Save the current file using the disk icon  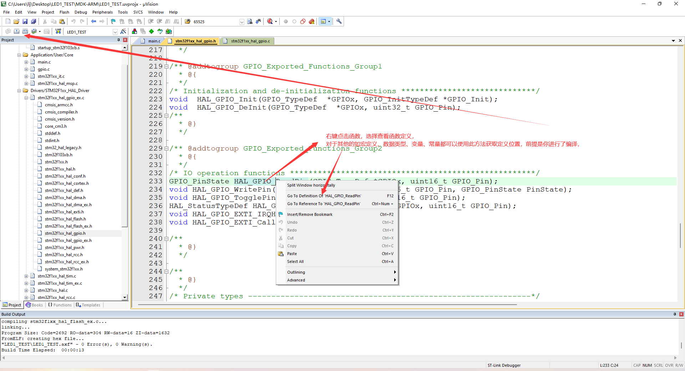[x=25, y=22]
